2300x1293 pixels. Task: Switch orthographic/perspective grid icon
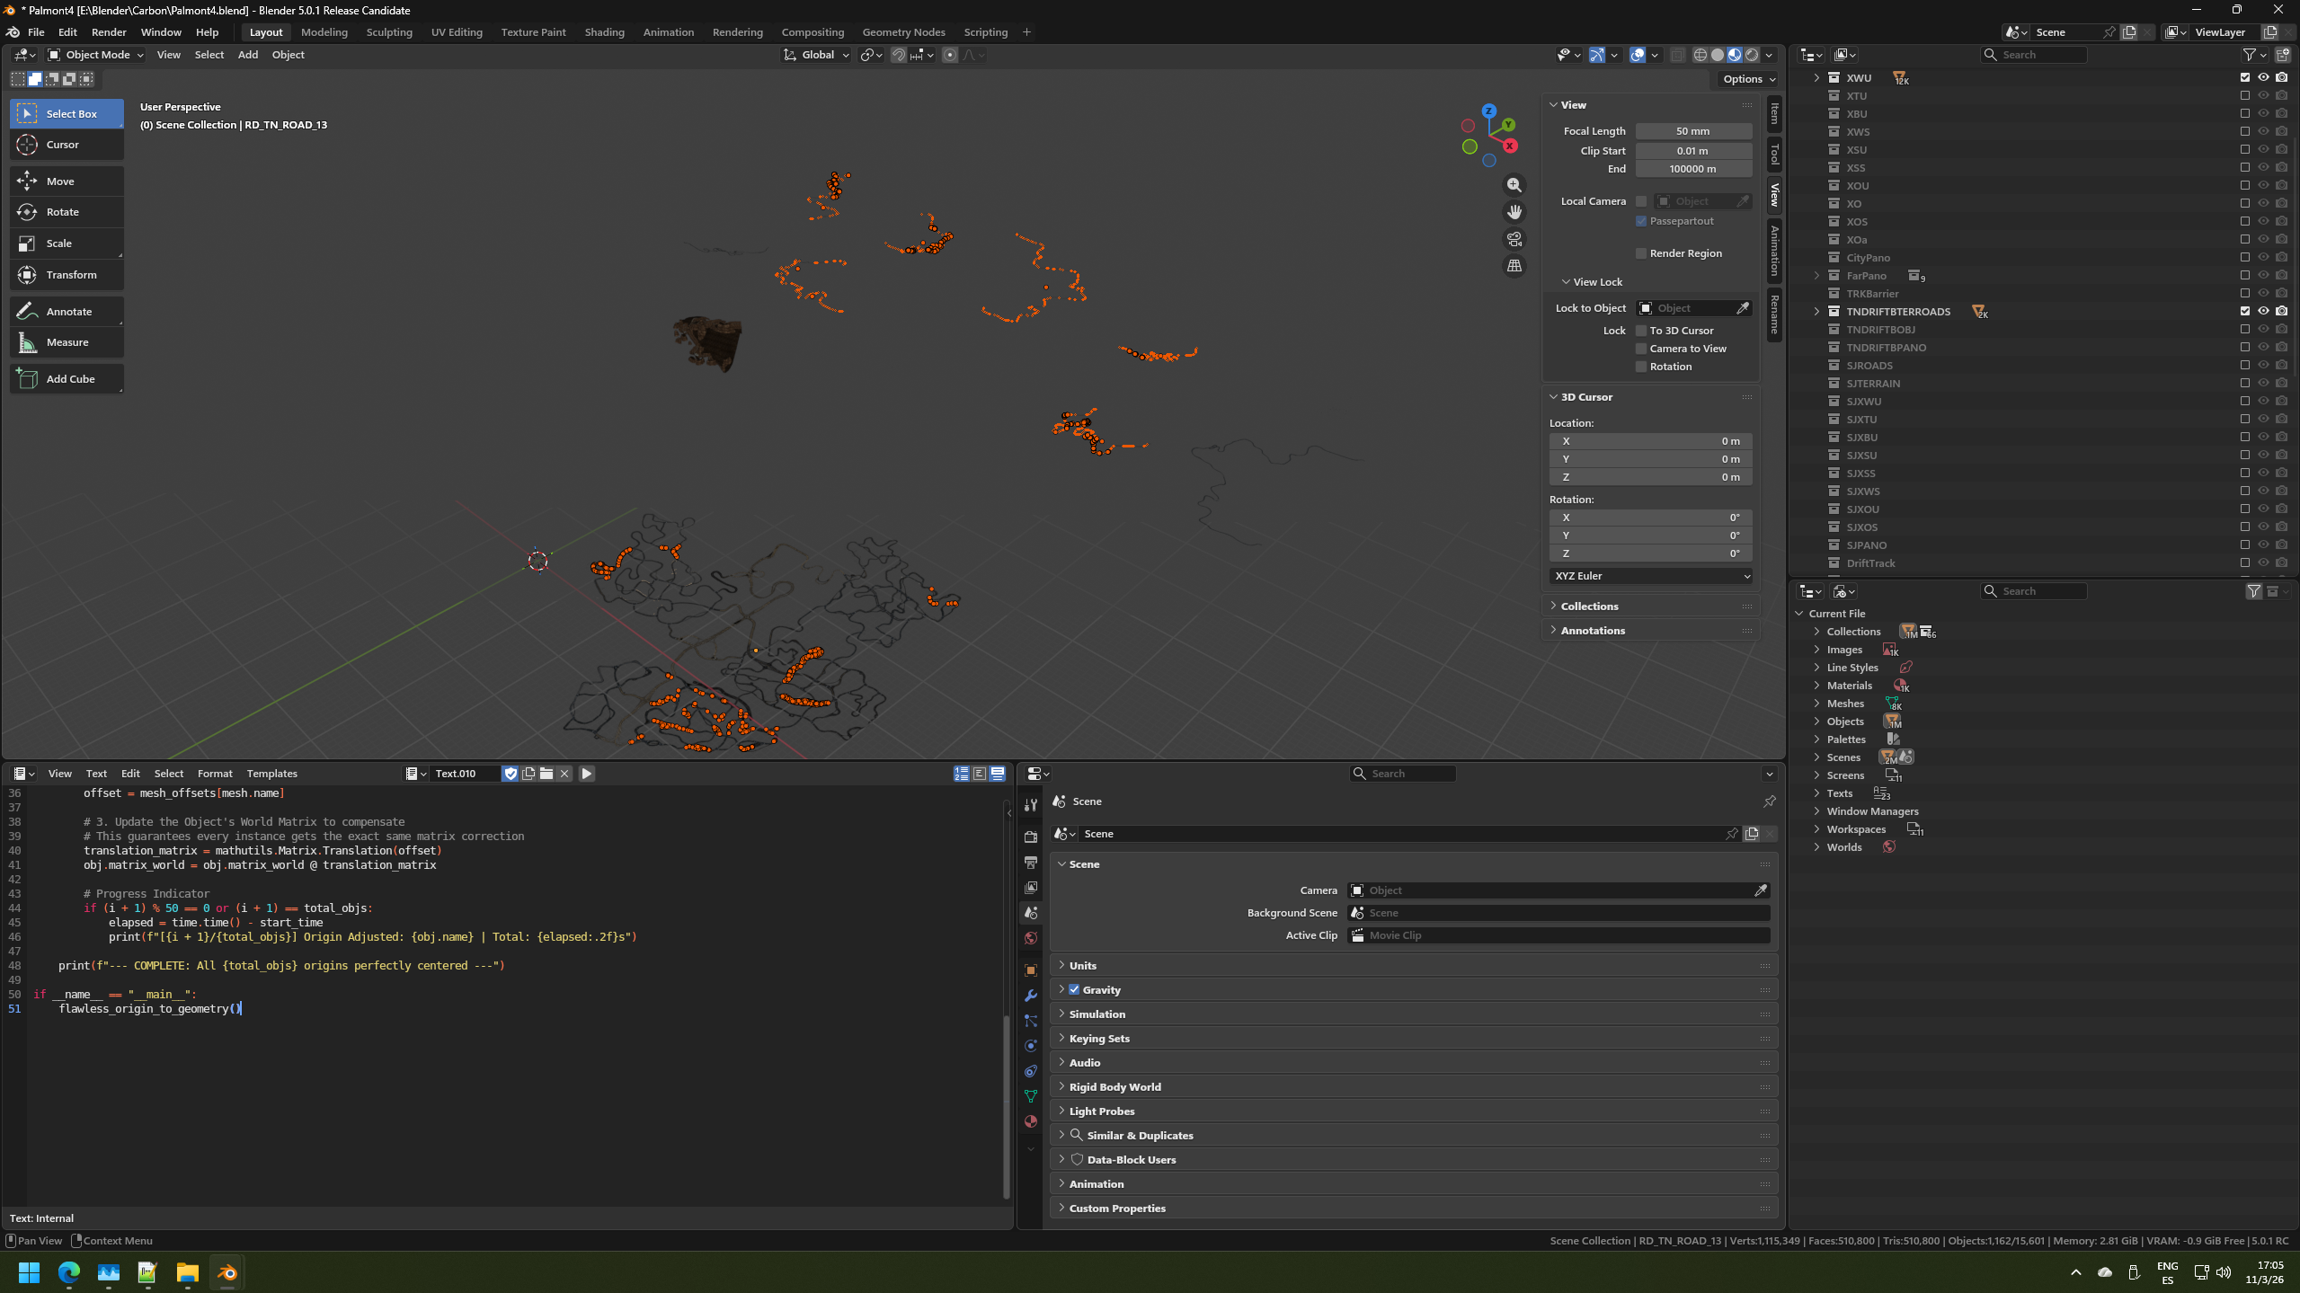[1514, 266]
